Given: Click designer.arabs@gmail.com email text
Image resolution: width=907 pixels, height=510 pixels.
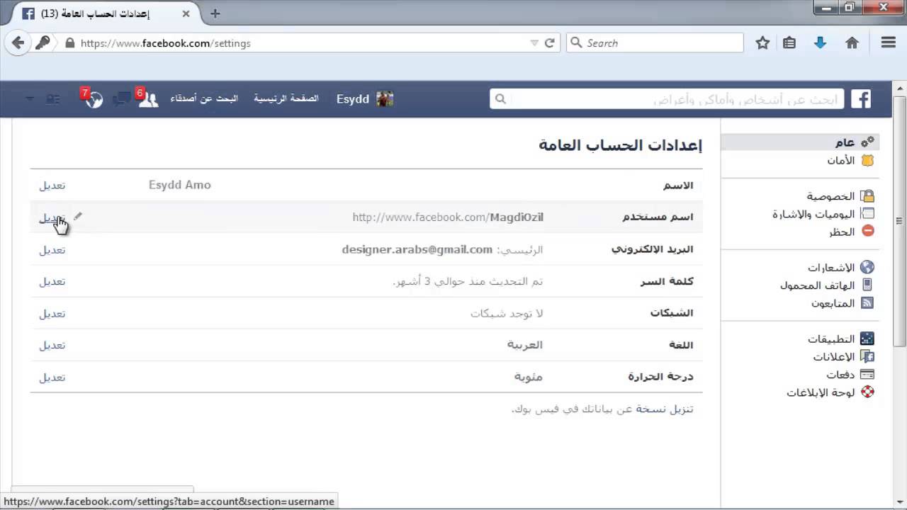Looking at the screenshot, I should [x=417, y=249].
